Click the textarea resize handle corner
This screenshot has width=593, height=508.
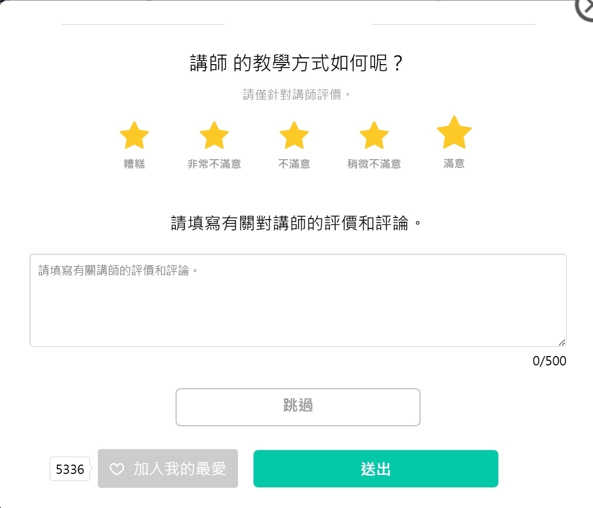click(x=562, y=342)
